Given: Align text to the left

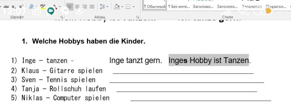Looking at the screenshot, I should point(70,7).
